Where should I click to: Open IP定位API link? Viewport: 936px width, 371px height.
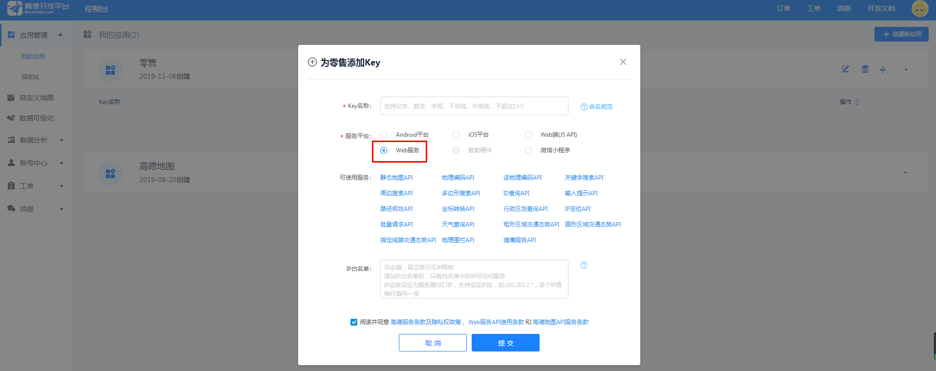pyautogui.click(x=578, y=209)
